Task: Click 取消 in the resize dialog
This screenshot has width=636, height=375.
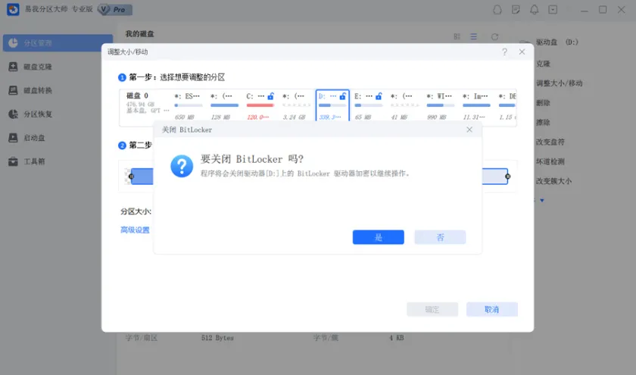Action: coord(491,309)
